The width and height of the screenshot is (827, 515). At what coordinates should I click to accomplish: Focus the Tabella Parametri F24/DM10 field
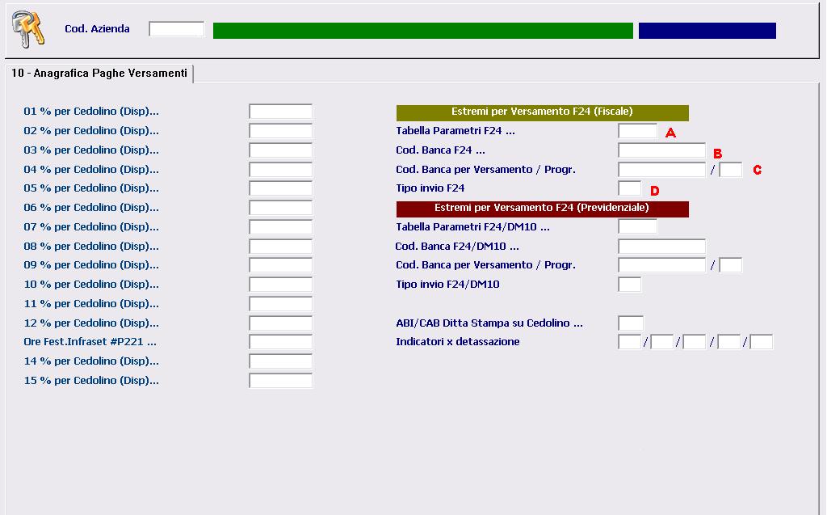tap(637, 227)
